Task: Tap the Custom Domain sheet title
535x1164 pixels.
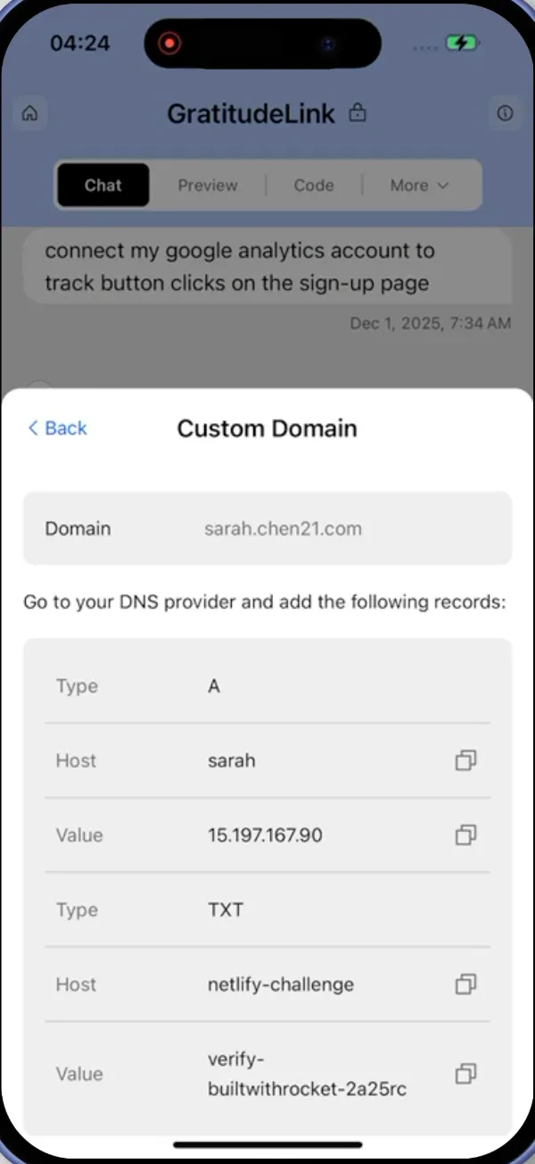Action: coord(267,428)
